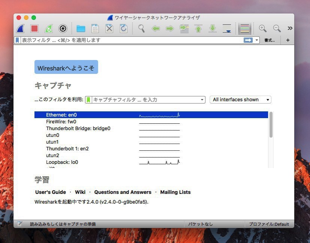Click パケットなし status text
The height and width of the screenshot is (243, 310).
(200, 224)
